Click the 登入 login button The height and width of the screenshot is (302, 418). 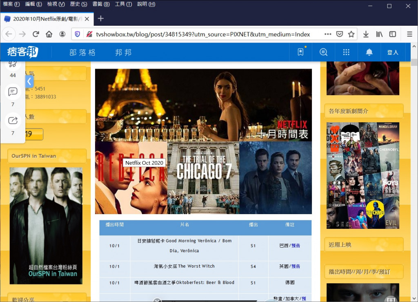[x=393, y=52]
